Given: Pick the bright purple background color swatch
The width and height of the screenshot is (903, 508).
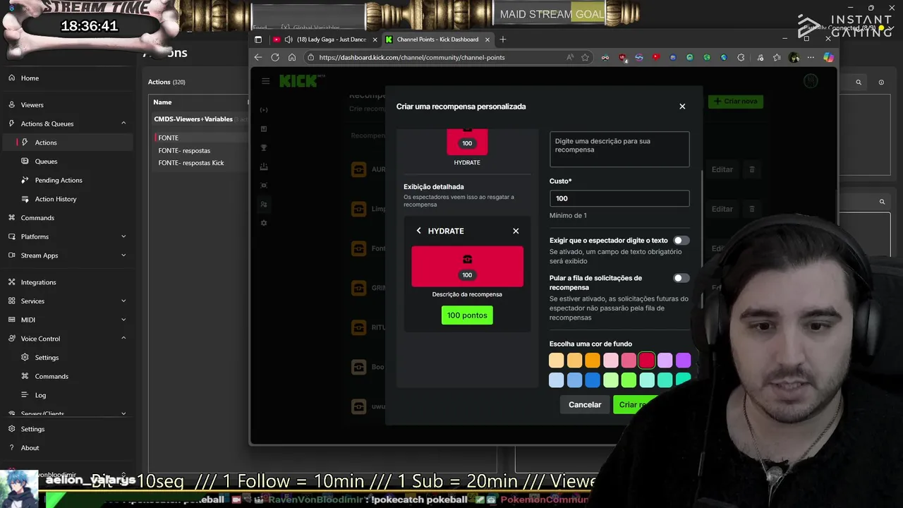Looking at the screenshot, I should pos(683,361).
